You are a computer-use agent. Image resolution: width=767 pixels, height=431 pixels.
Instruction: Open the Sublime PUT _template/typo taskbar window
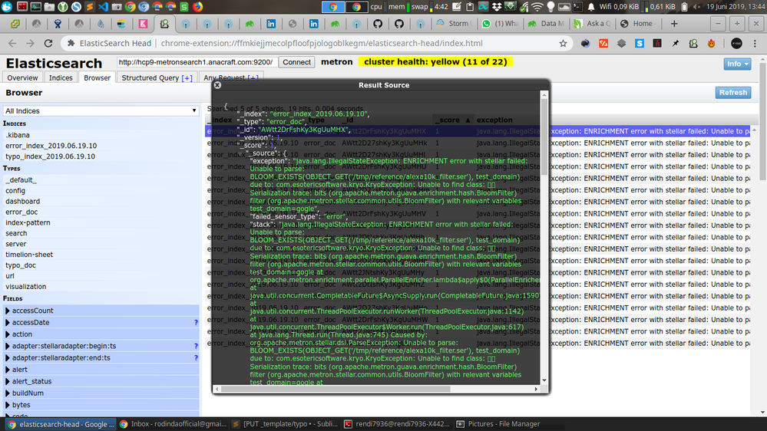click(x=285, y=424)
